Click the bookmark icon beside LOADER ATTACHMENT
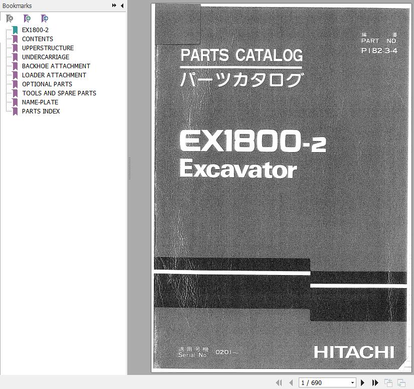The image size is (414, 389). pos(15,75)
